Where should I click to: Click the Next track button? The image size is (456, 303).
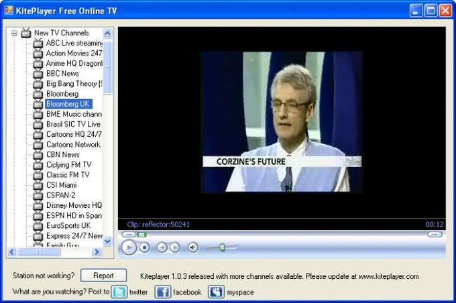tap(175, 247)
